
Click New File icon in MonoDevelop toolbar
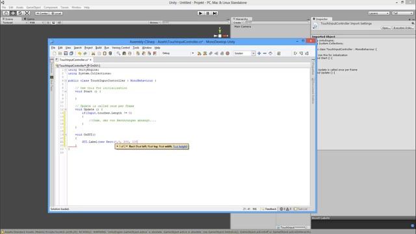pyautogui.click(x=55, y=53)
